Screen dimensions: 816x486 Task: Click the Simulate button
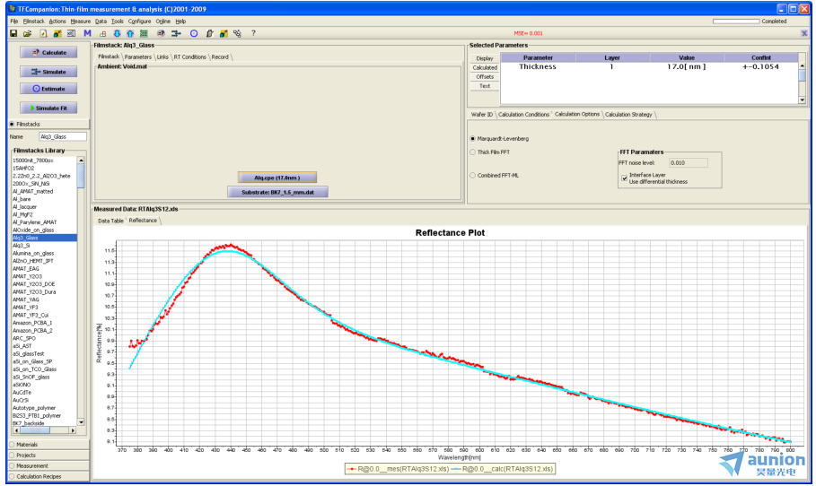[x=48, y=72]
